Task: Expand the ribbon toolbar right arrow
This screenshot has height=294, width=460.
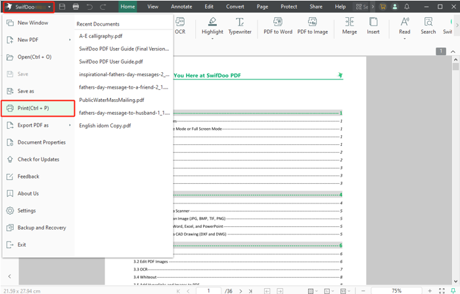Action: click(x=457, y=26)
